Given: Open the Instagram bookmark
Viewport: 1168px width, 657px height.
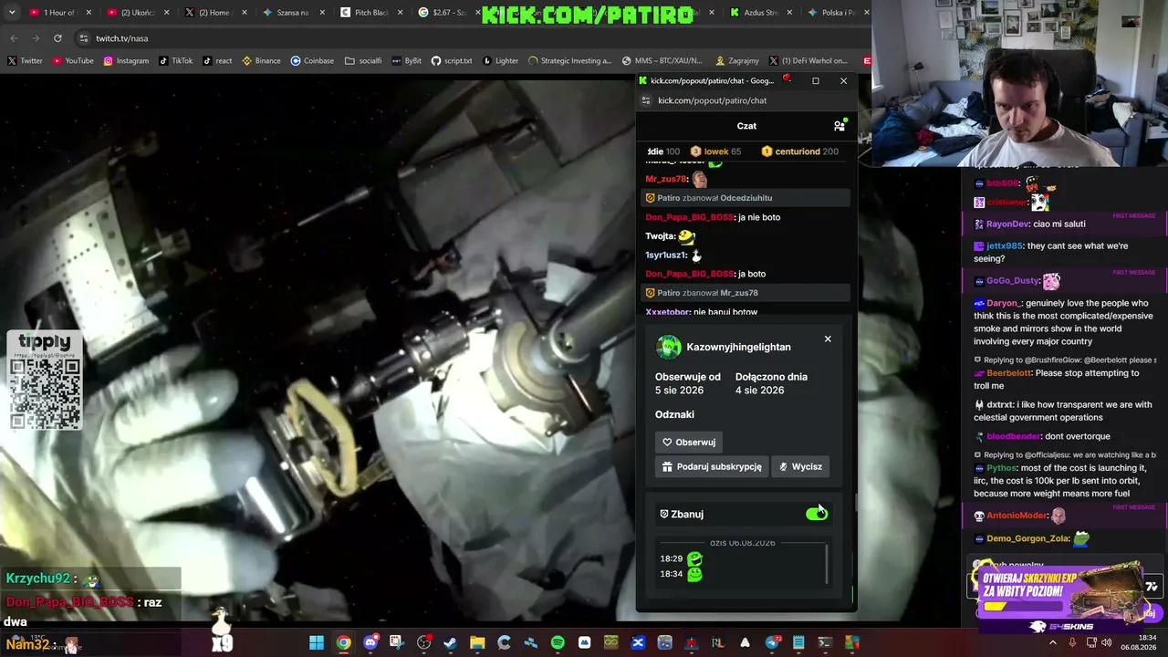Looking at the screenshot, I should tap(126, 61).
